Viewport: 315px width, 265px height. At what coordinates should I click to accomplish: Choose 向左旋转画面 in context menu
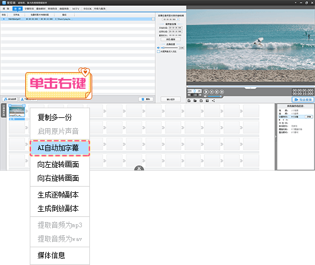pos(60,164)
